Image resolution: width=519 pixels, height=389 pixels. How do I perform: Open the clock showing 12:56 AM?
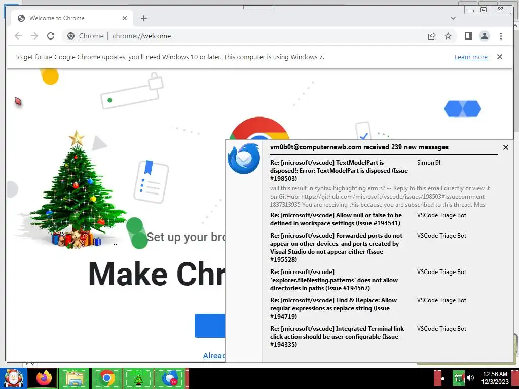pyautogui.click(x=495, y=378)
